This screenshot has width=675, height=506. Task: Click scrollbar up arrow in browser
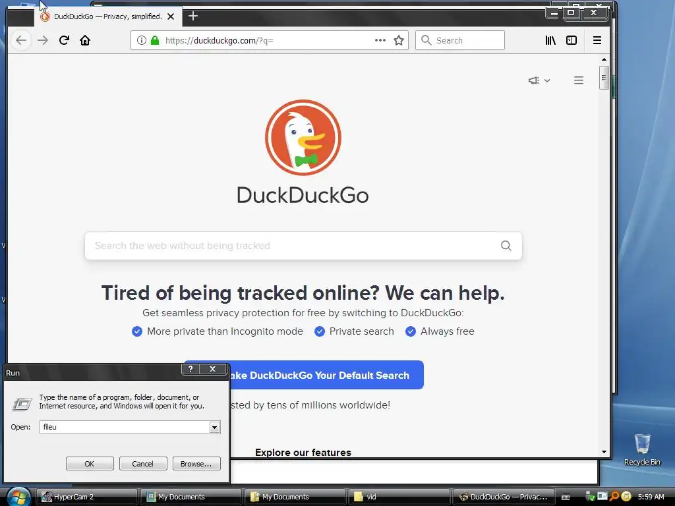point(604,59)
